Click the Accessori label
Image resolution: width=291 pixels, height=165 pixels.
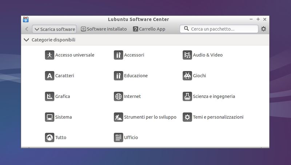[x=134, y=55]
